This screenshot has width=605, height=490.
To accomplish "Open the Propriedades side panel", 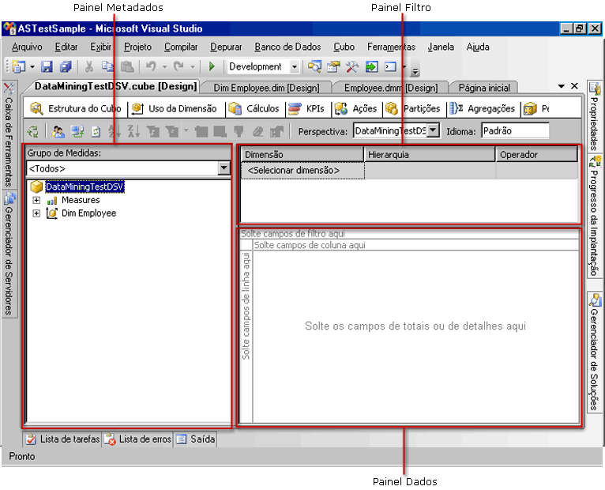I will (596, 116).
